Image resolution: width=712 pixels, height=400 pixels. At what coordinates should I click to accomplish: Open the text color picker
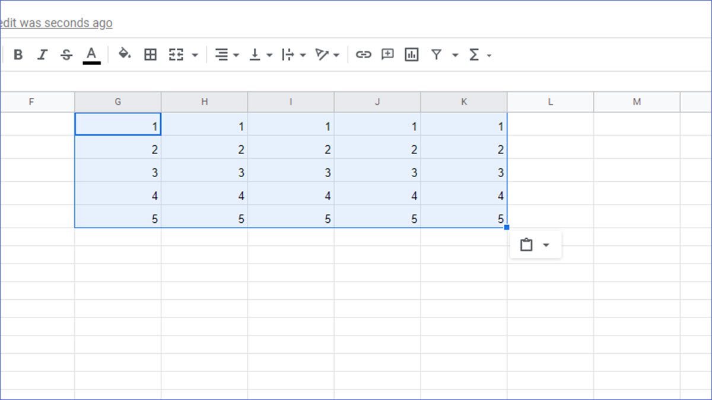coord(91,55)
